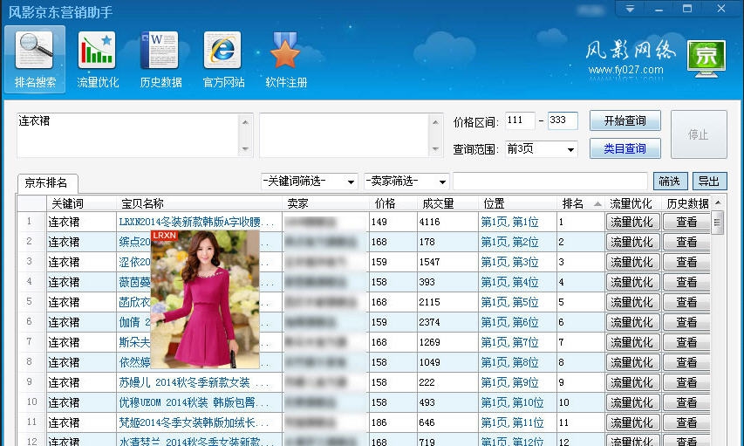Screen dimensions: 744x446
Task: Click the table vertical scrollbar thumb
Action: tap(718, 222)
